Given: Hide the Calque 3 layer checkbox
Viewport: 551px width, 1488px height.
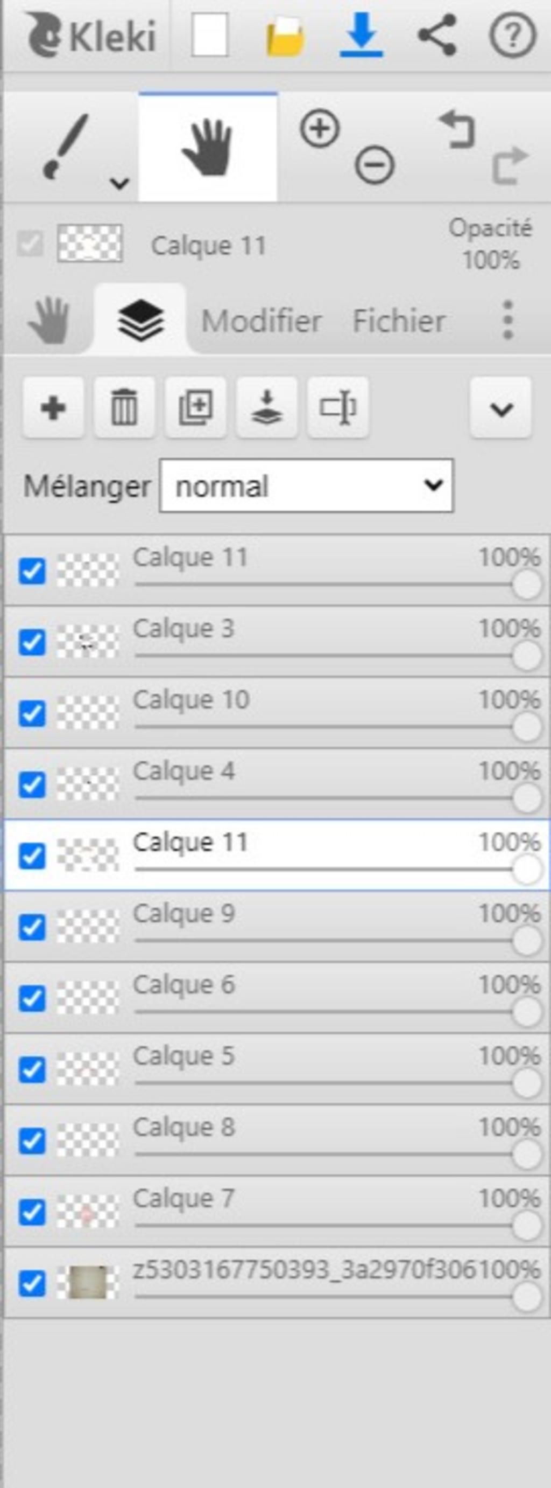Looking at the screenshot, I should click(x=32, y=642).
